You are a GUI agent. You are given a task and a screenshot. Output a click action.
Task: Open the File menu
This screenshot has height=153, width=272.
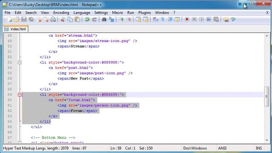(x=8, y=13)
